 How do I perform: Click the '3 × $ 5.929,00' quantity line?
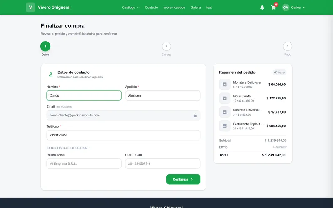point(242,115)
